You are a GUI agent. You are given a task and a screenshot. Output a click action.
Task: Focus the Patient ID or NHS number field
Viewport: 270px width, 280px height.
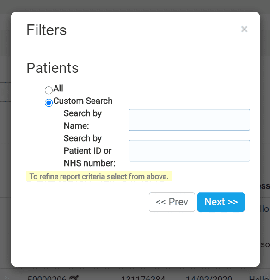pyautogui.click(x=189, y=151)
